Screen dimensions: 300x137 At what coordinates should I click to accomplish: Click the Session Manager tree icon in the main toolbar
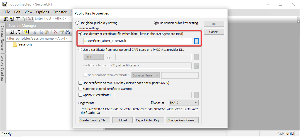tap(6, 19)
